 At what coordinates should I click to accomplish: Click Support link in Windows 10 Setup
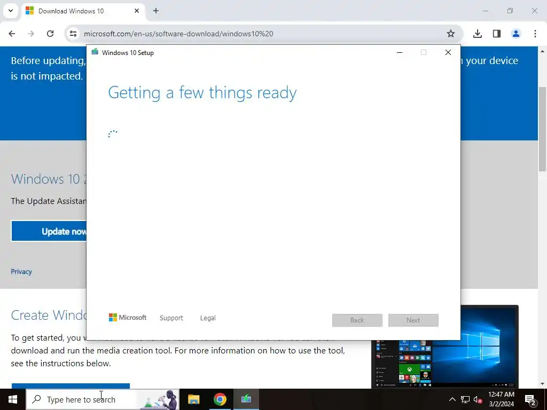click(x=171, y=318)
